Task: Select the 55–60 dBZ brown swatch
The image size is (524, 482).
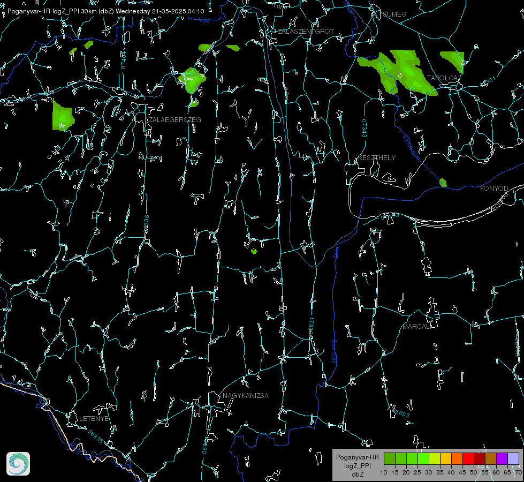Action: (491, 458)
